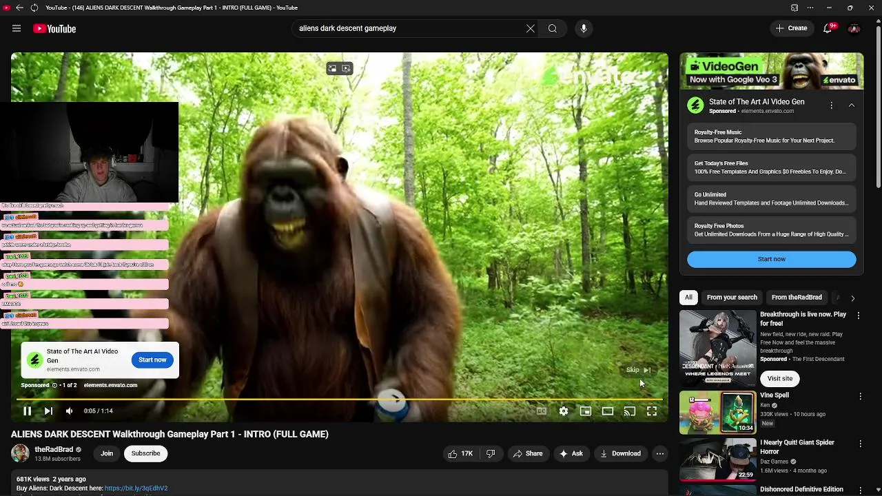The width and height of the screenshot is (882, 496).
Task: Open the elements.envato.com overlay link
Action: (x=110, y=385)
